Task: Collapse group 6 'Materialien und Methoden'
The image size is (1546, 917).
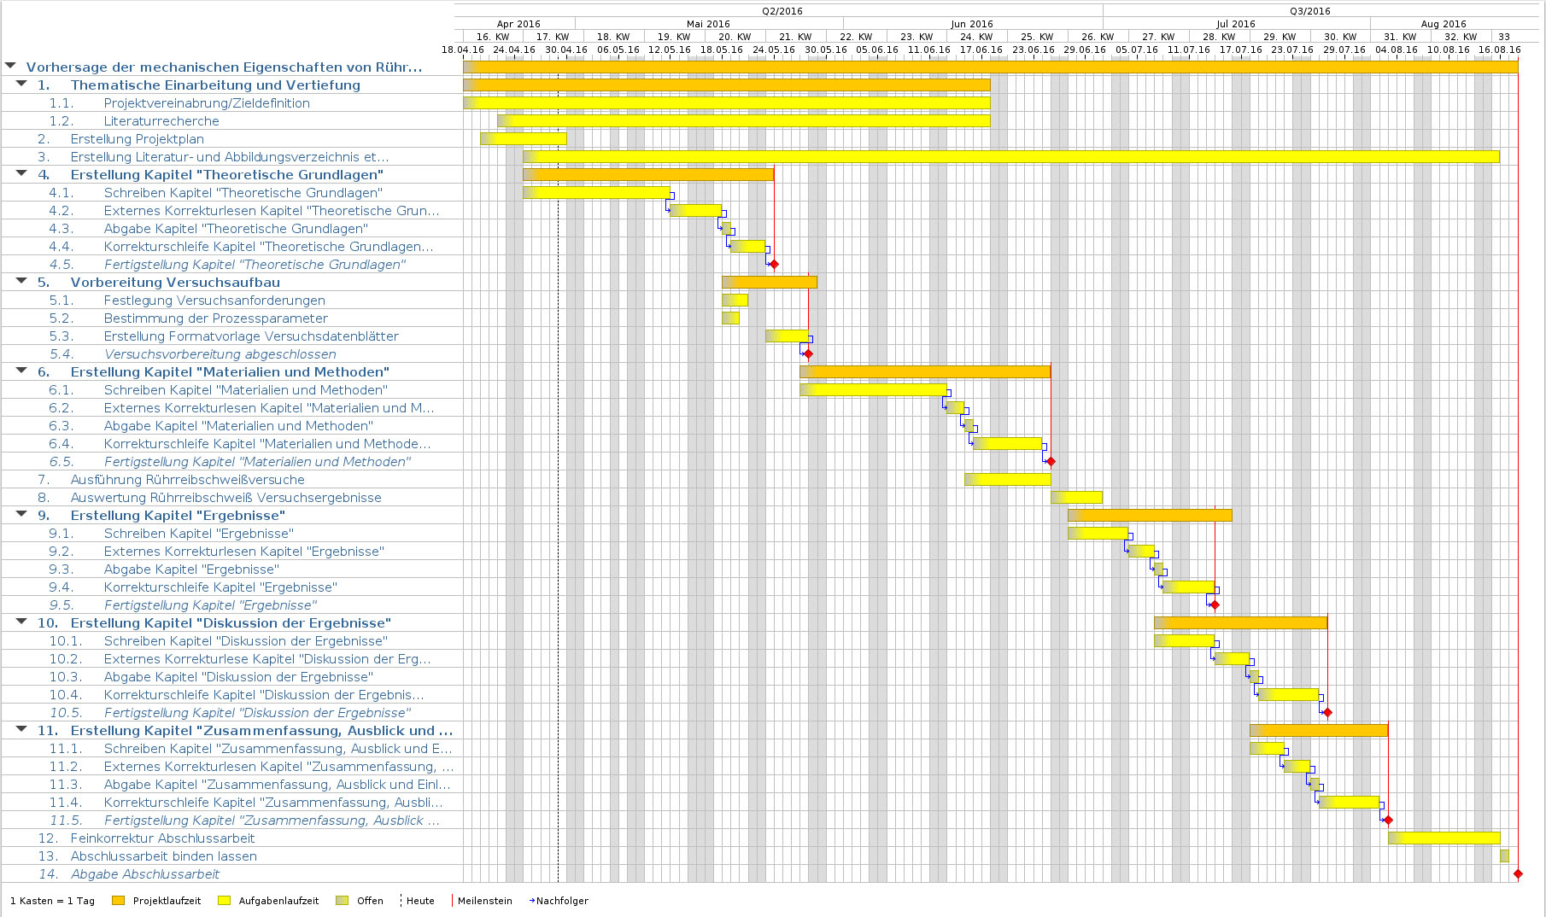Action: point(21,371)
